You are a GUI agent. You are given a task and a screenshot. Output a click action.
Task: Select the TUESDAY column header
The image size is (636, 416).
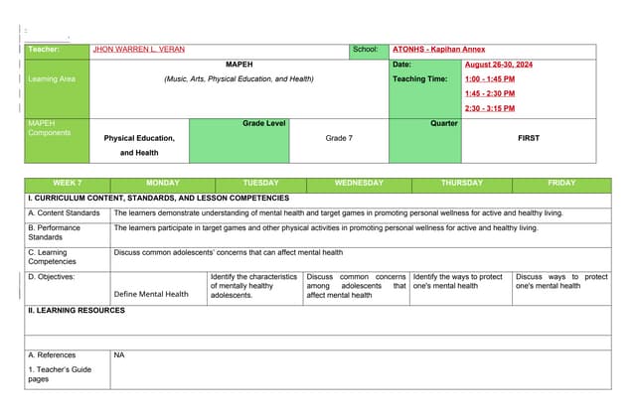pos(260,184)
